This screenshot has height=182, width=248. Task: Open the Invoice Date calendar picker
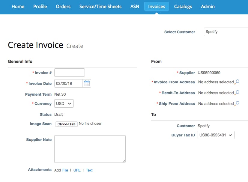point(87,83)
